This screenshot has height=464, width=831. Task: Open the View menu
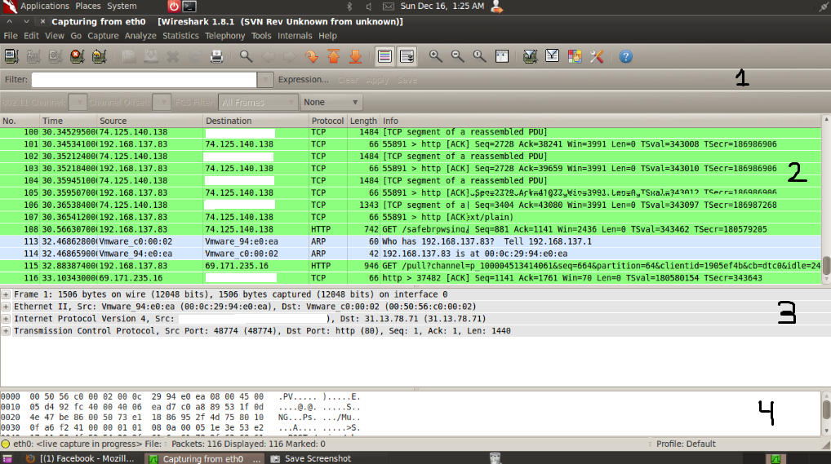(54, 36)
